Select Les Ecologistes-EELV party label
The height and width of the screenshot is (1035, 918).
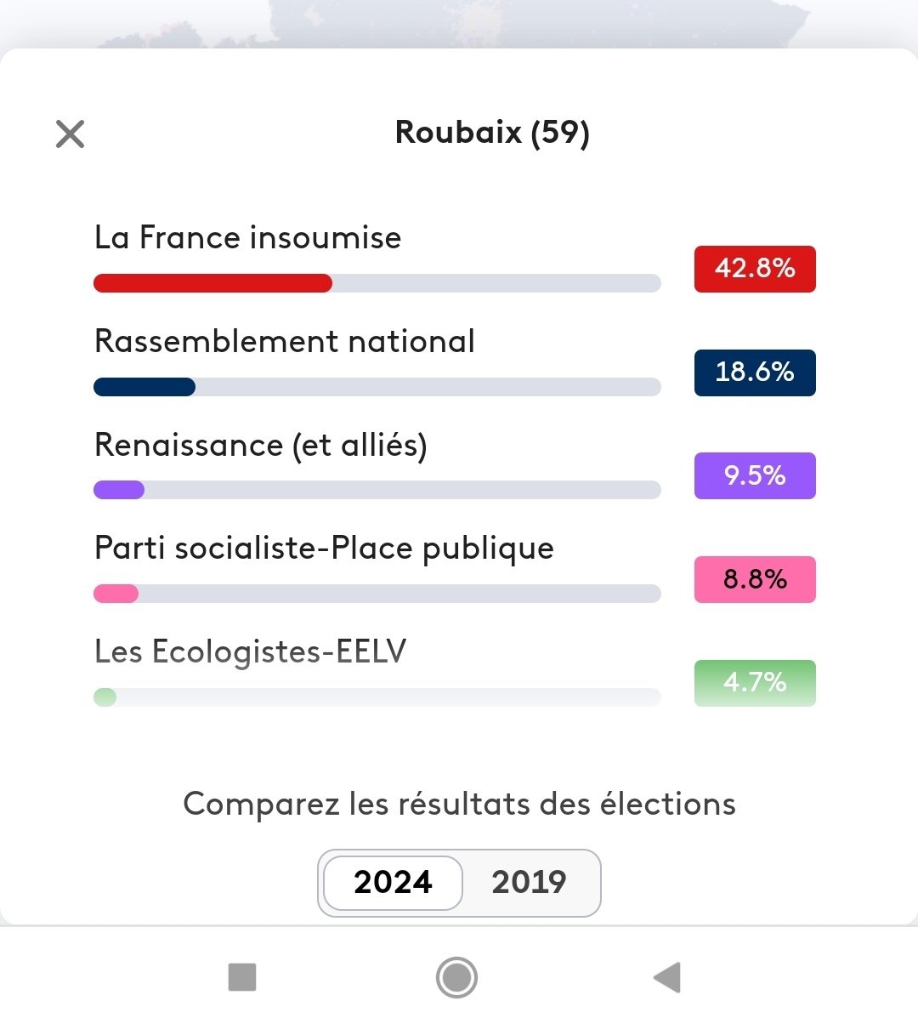251,652
